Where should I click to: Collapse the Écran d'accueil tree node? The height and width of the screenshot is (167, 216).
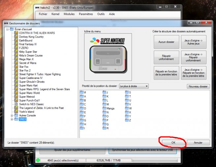tap(8, 29)
